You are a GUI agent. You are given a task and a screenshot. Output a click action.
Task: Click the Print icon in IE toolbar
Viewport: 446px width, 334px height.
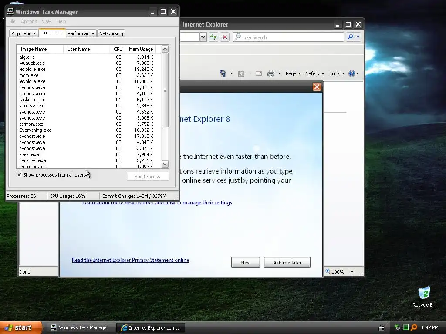(x=271, y=73)
